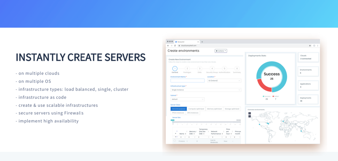Screen dimensions: 338x161
Task: Click the Clouds 2 connected card
Action: coord(308,57)
